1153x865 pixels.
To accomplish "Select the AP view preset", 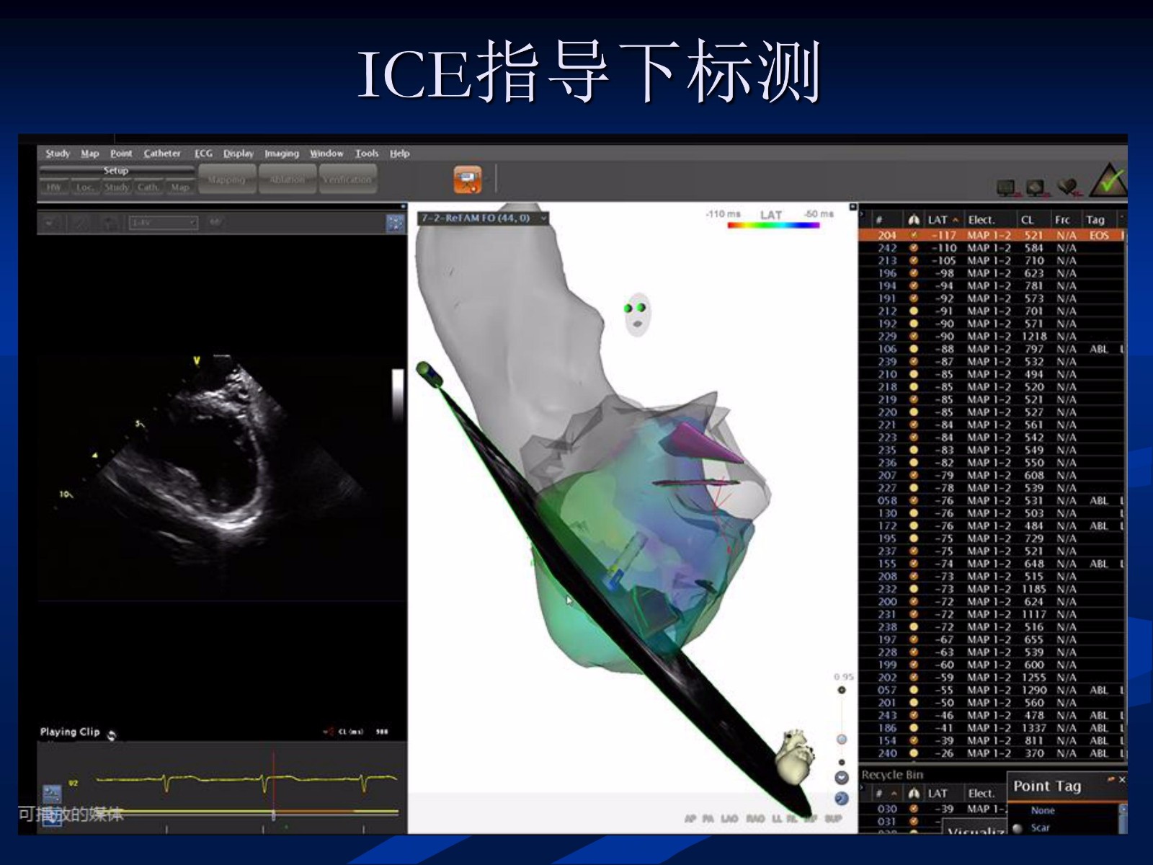I will coord(690,819).
